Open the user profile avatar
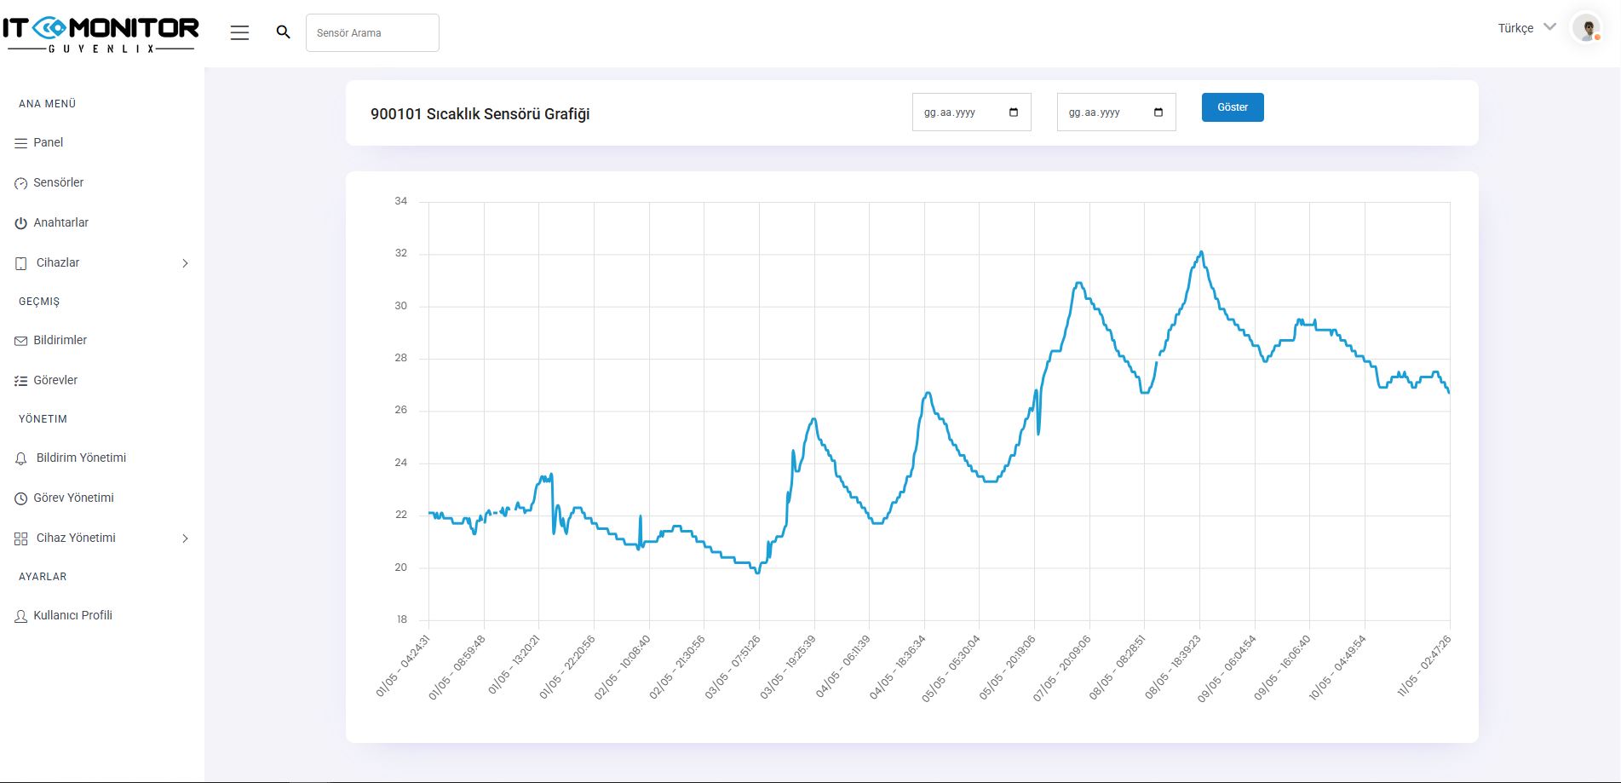The width and height of the screenshot is (1621, 783). tap(1586, 29)
